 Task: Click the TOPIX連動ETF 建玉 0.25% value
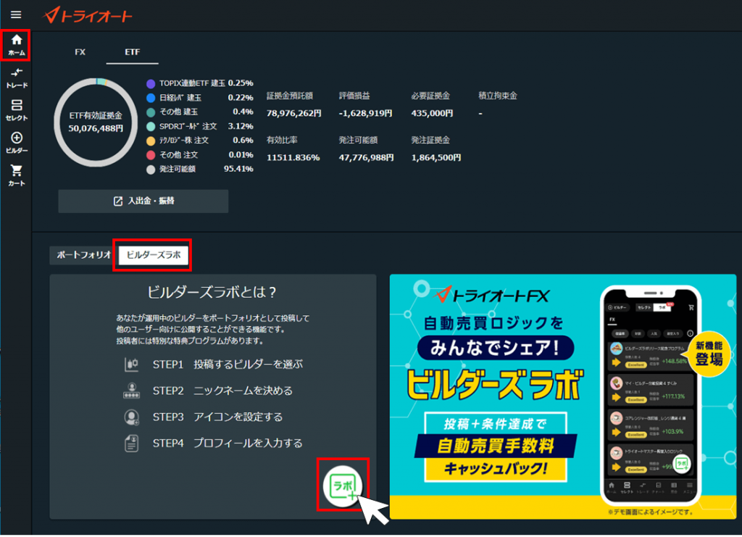click(x=241, y=83)
